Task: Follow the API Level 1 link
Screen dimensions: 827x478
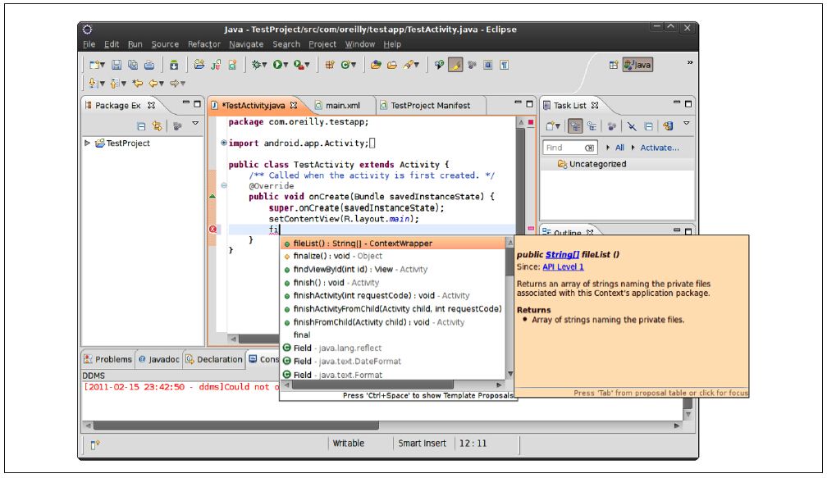Action: [564, 266]
